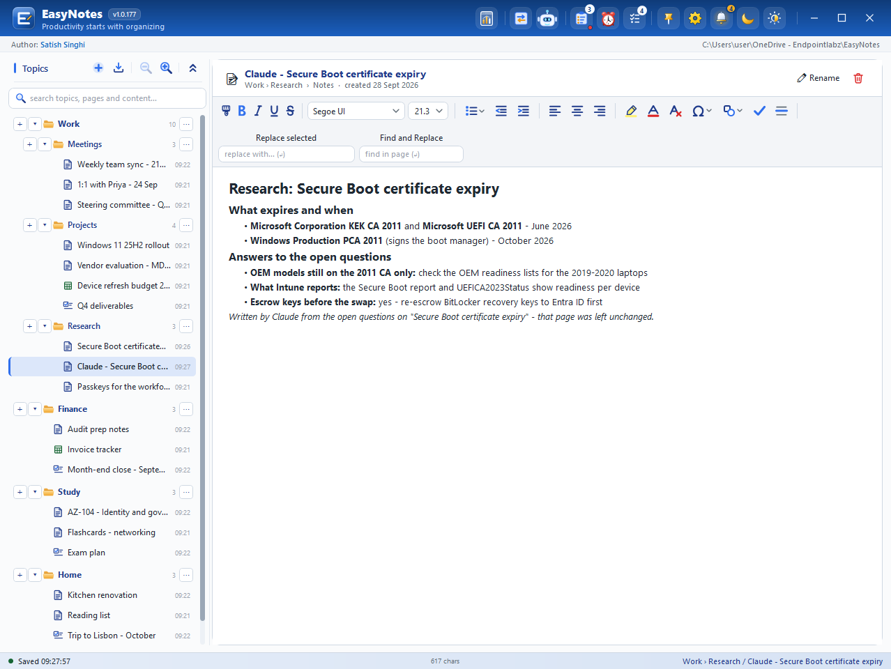
Task: Open the clipboard notes icon with badge 3
Action: 581,19
